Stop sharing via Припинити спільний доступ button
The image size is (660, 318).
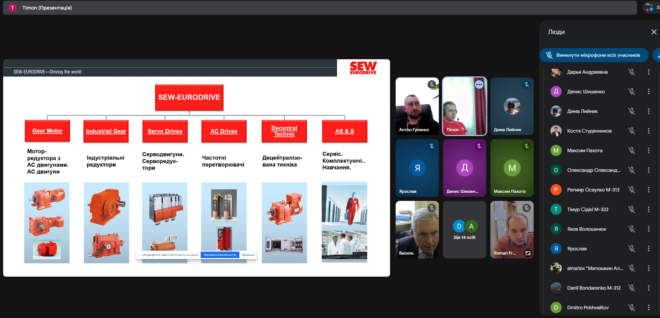tap(220, 255)
